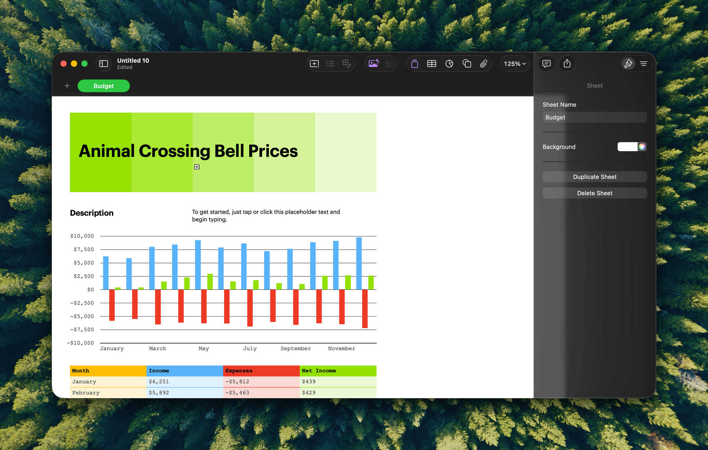Insert a shape from the toolbar

(x=466, y=64)
